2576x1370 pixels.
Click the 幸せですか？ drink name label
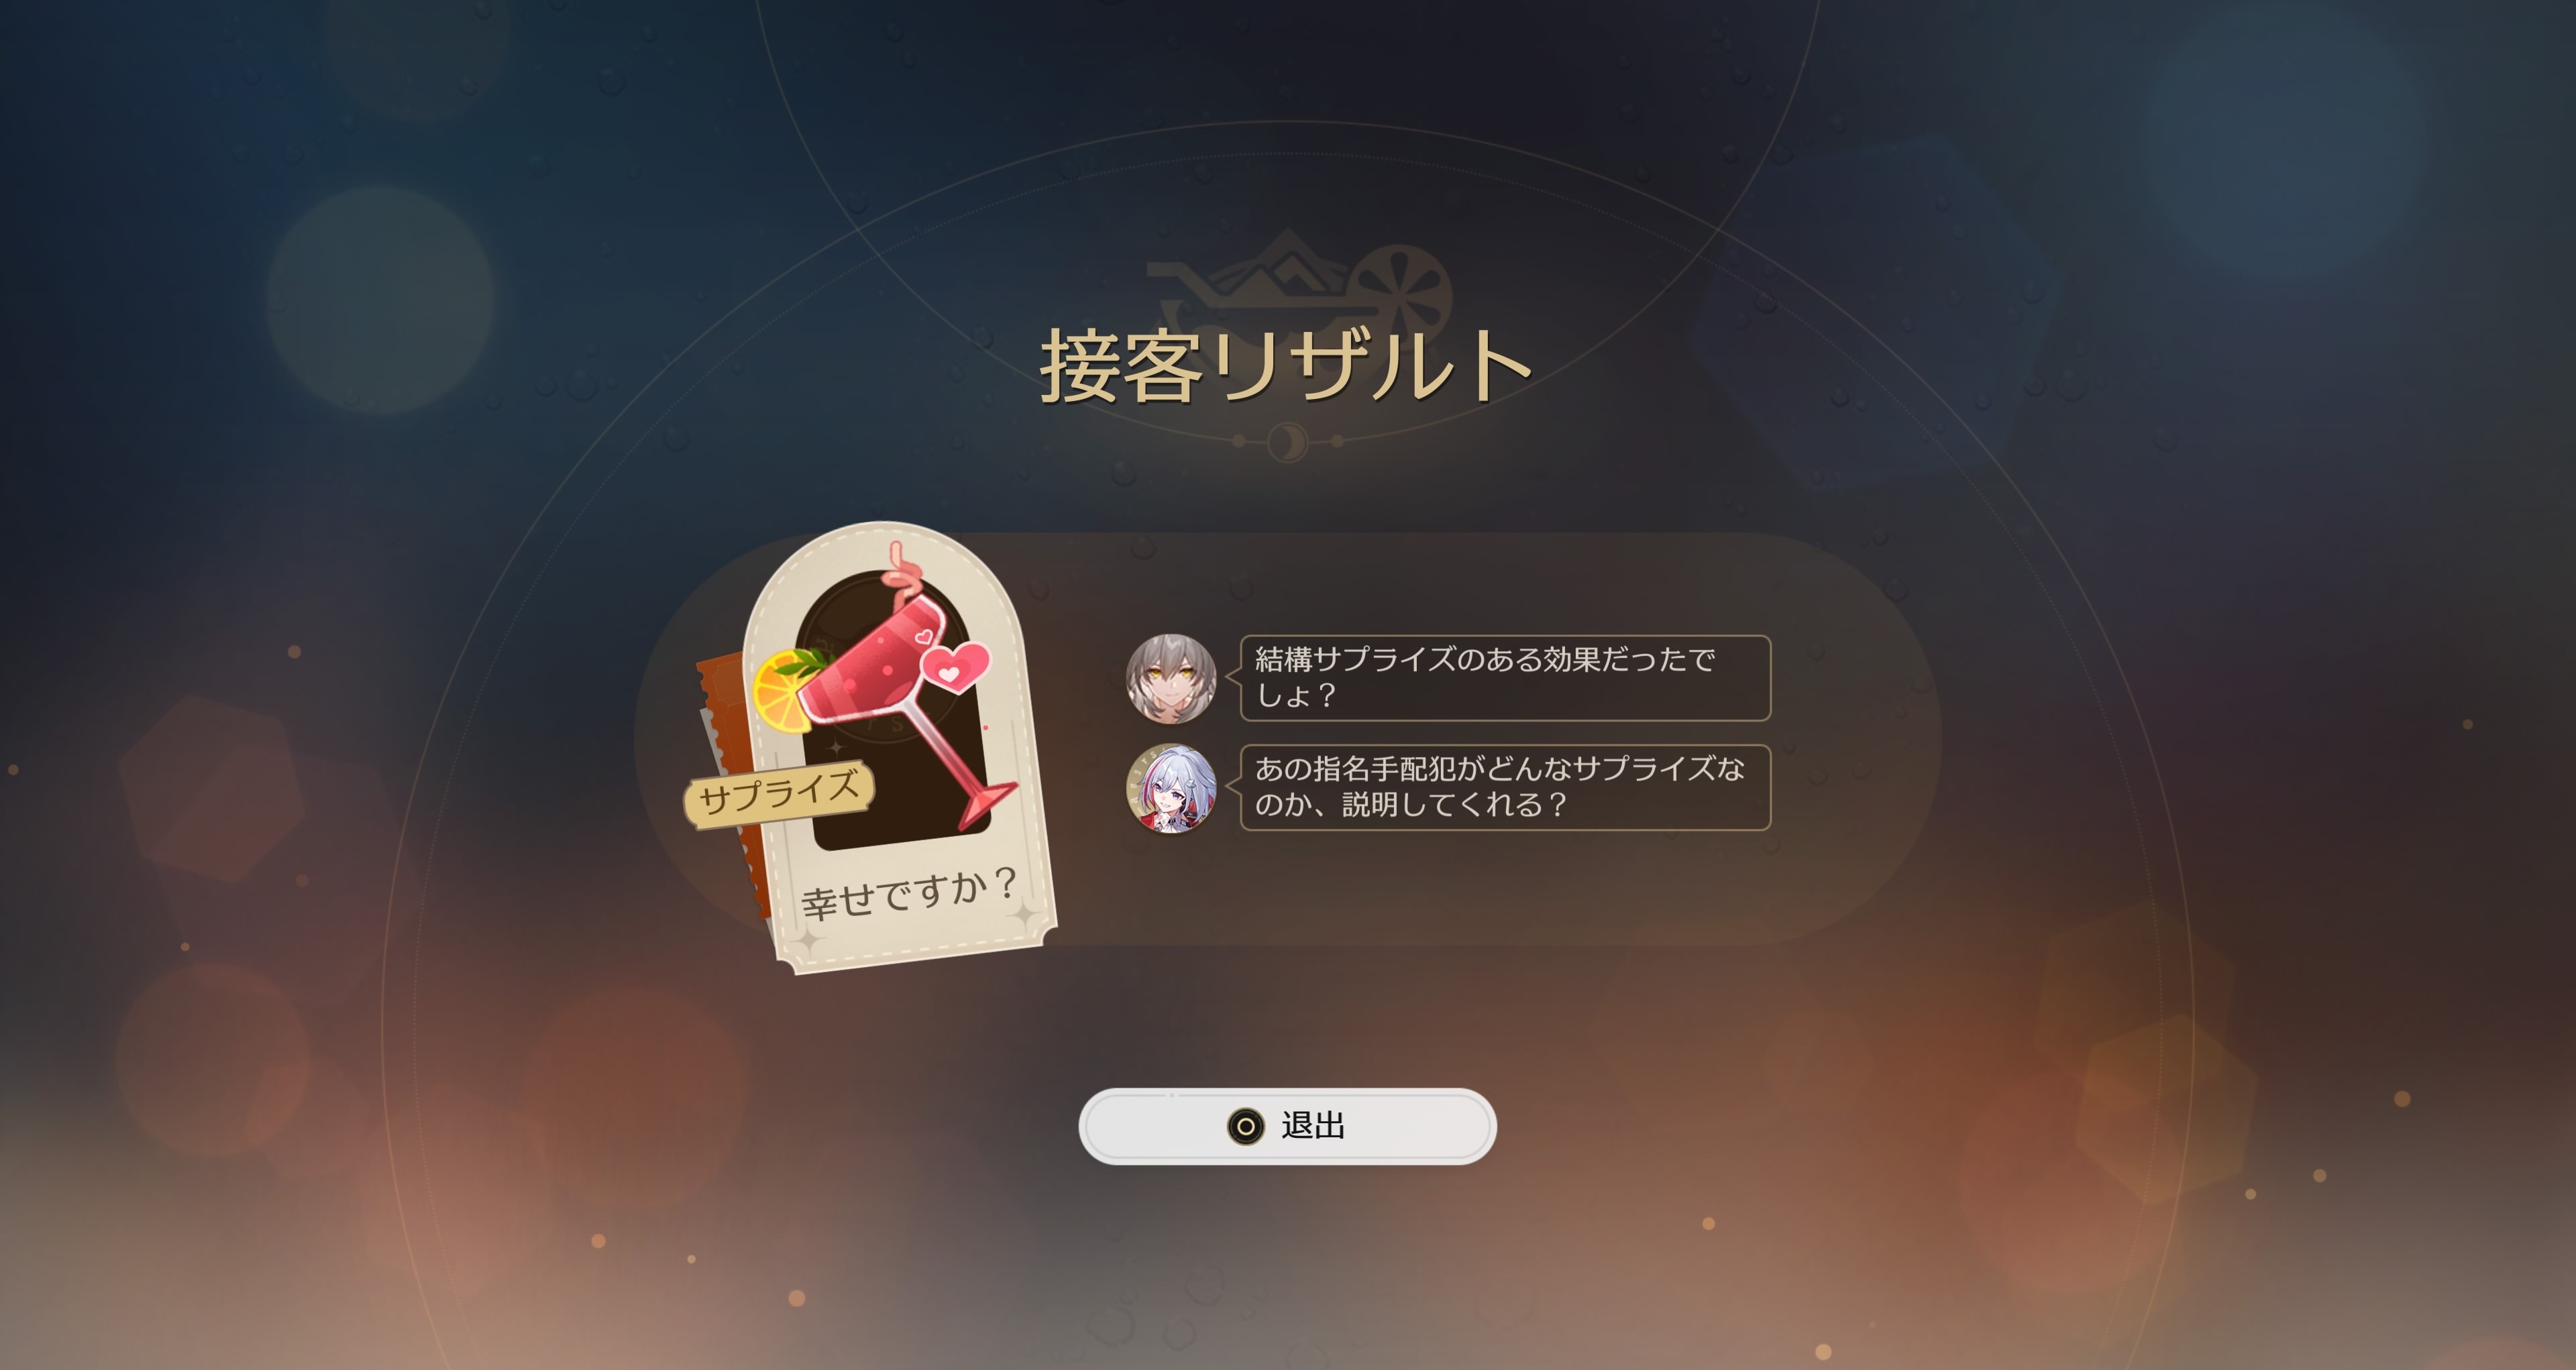tap(909, 893)
